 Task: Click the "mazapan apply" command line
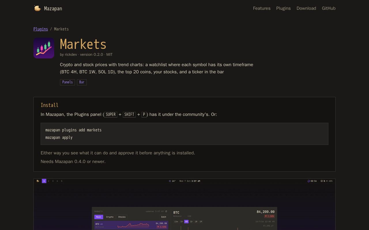(59, 137)
